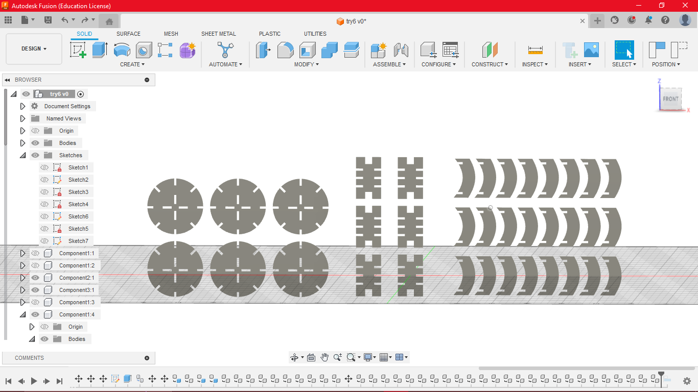Open the MODIFY dropdown menu
The width and height of the screenshot is (698, 392).
pyautogui.click(x=307, y=64)
